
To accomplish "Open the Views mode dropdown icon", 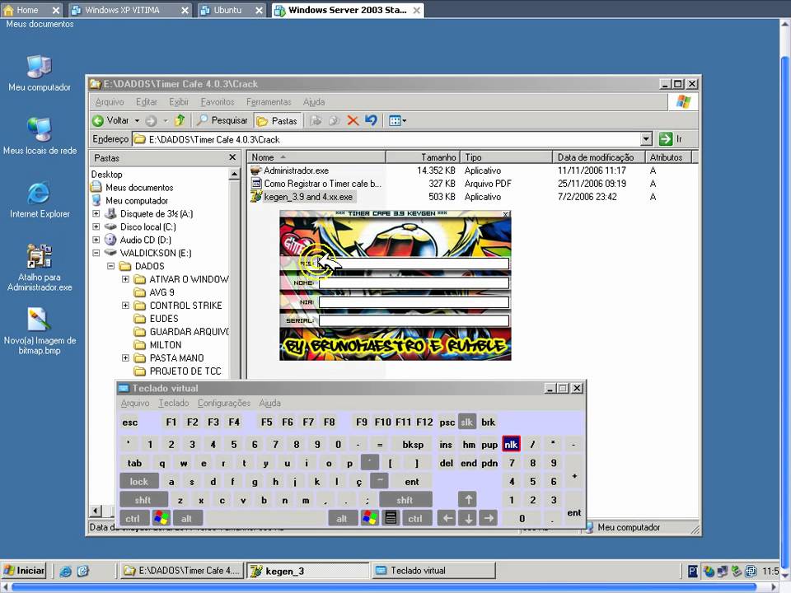I will point(397,120).
